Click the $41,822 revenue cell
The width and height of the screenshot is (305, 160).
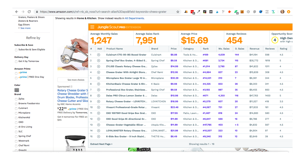pos(254,66)
